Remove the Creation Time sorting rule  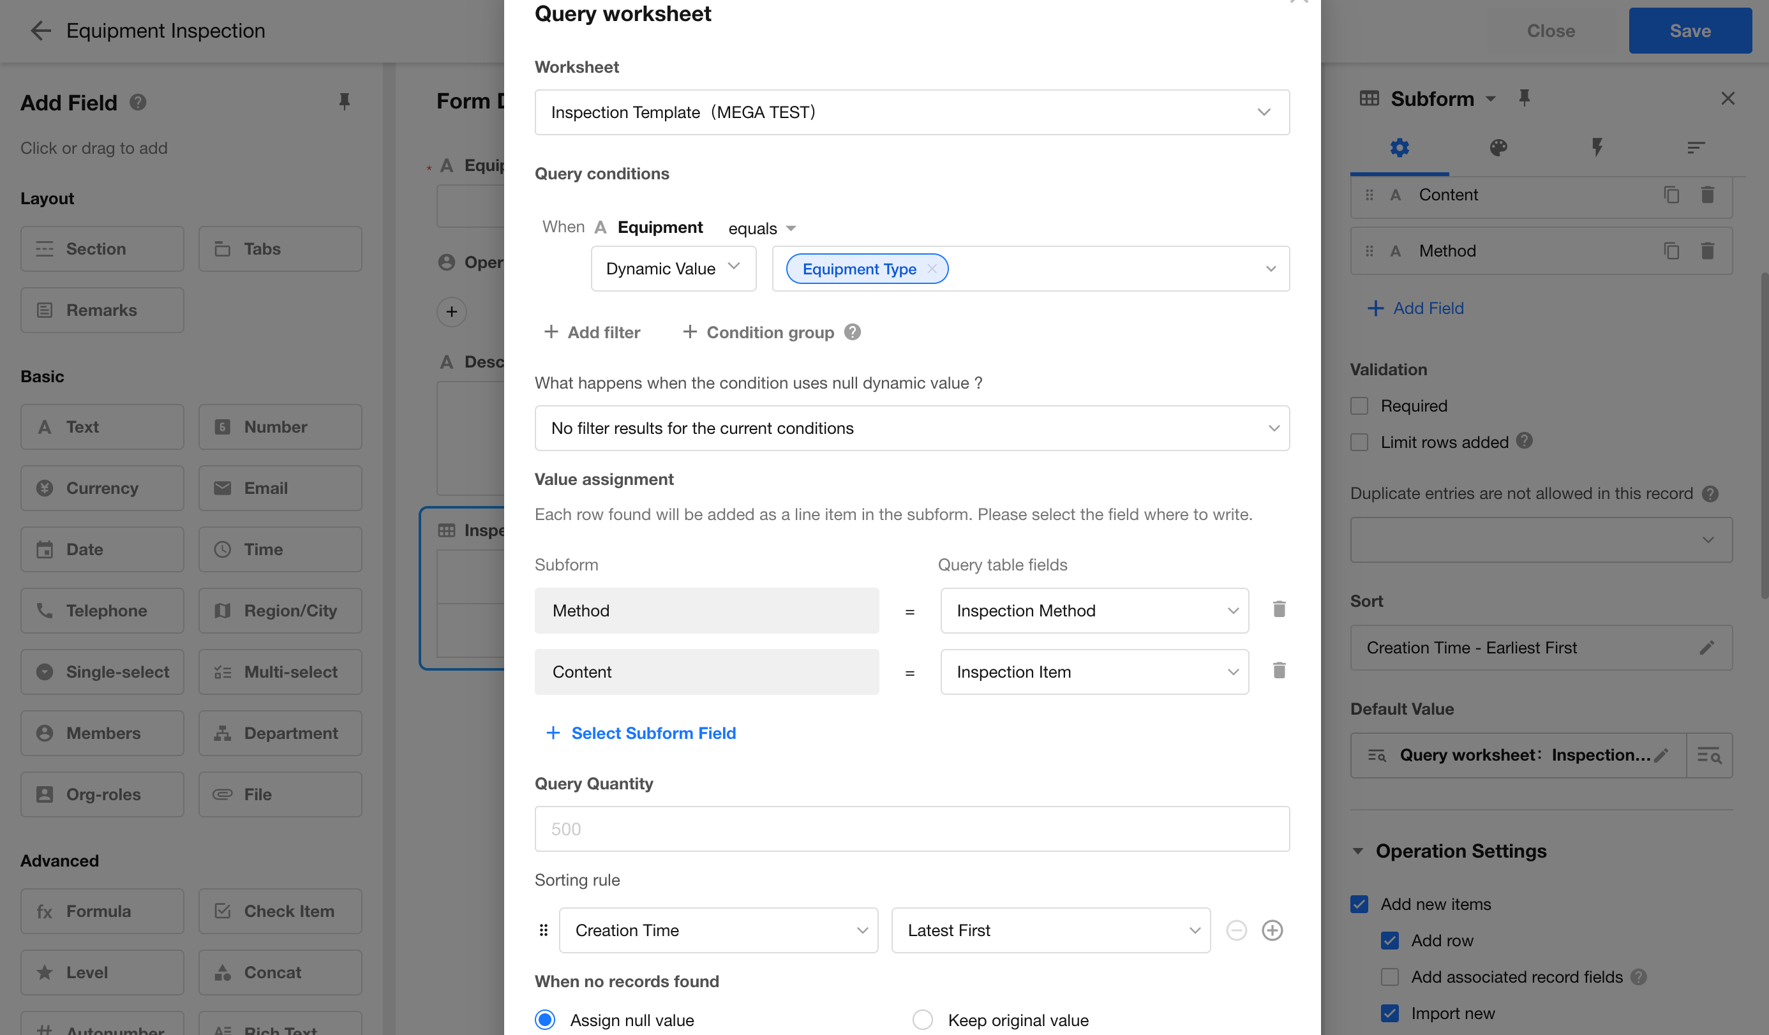click(x=1236, y=930)
